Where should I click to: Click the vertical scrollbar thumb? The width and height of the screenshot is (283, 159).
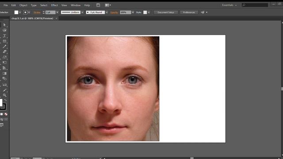coord(282,89)
